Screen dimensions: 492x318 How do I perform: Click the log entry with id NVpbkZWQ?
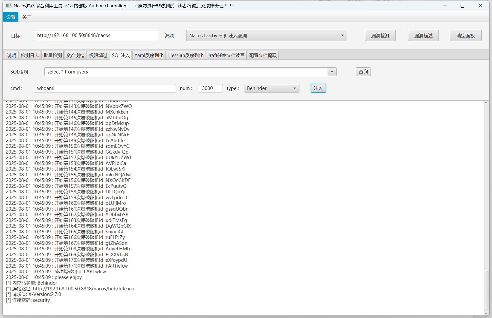[x=69, y=106]
